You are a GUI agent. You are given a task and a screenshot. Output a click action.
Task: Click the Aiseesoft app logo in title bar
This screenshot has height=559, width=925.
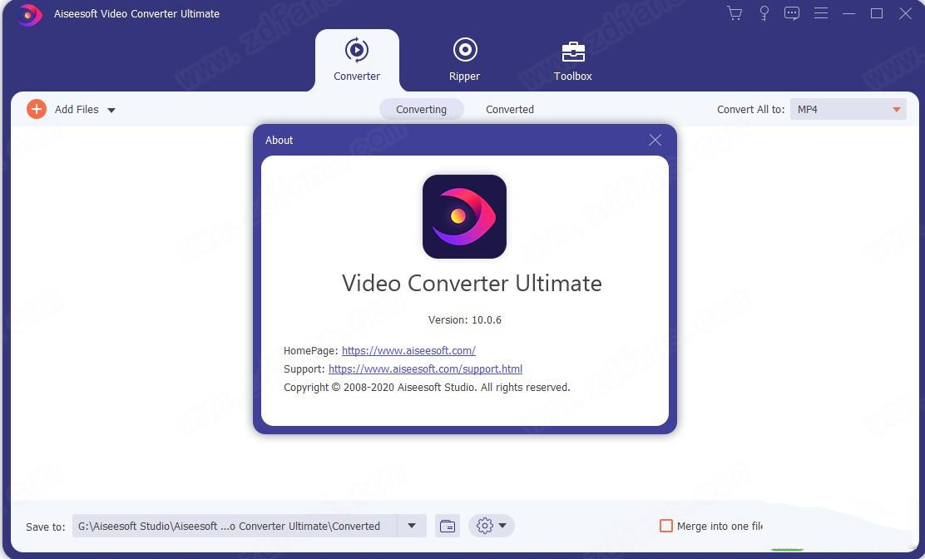click(29, 14)
